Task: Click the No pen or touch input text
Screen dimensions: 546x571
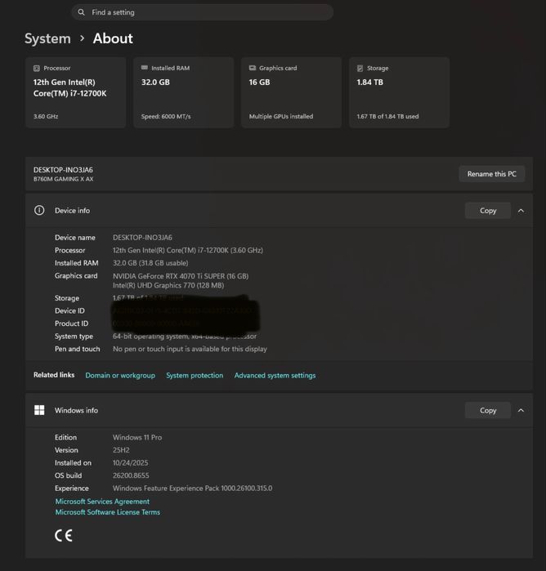Action: (190, 349)
